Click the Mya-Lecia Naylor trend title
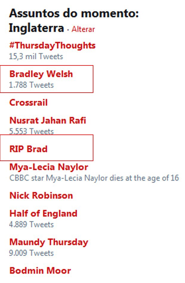This screenshot has height=283, width=185. 49,167
